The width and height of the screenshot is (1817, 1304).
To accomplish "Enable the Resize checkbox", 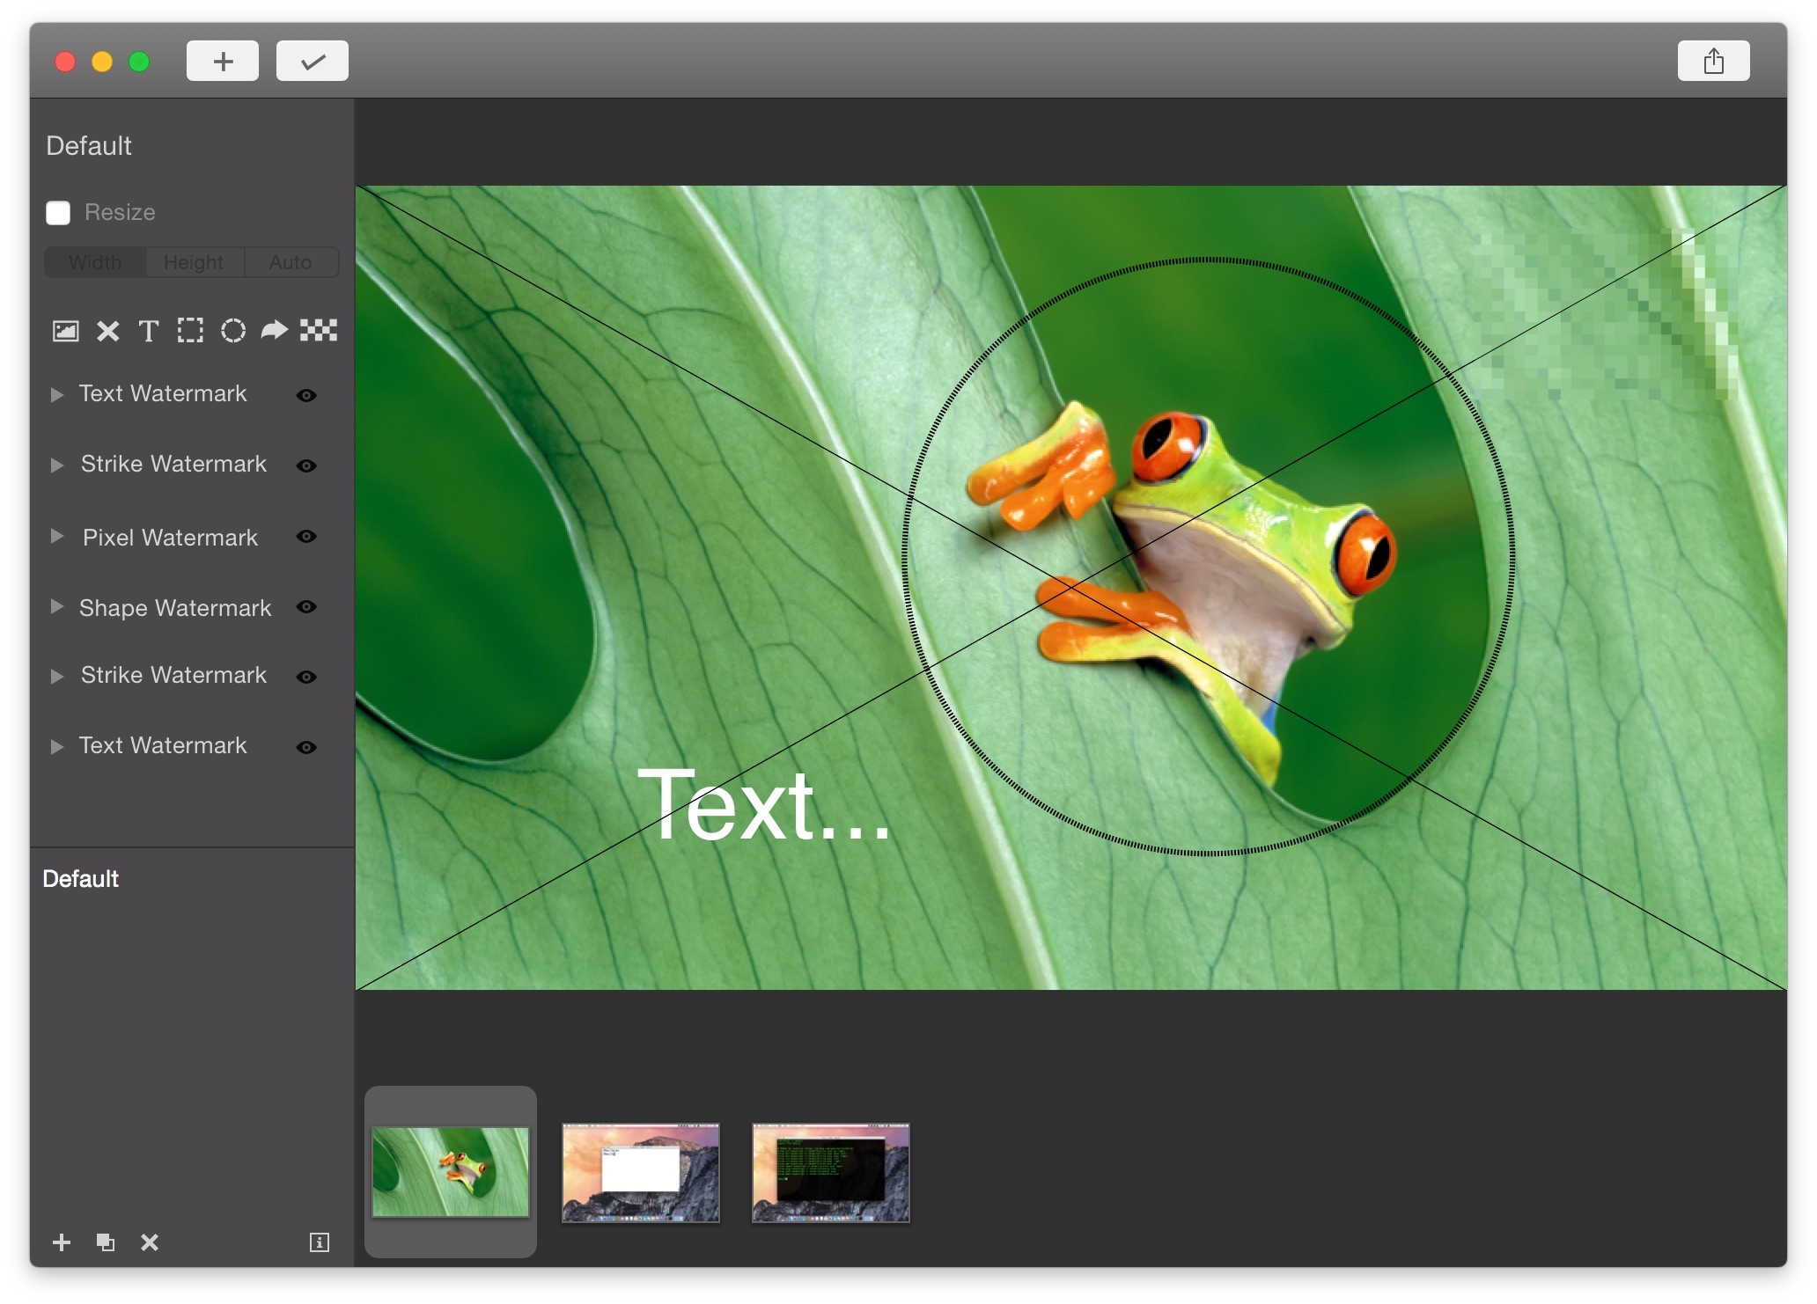I will click(58, 213).
